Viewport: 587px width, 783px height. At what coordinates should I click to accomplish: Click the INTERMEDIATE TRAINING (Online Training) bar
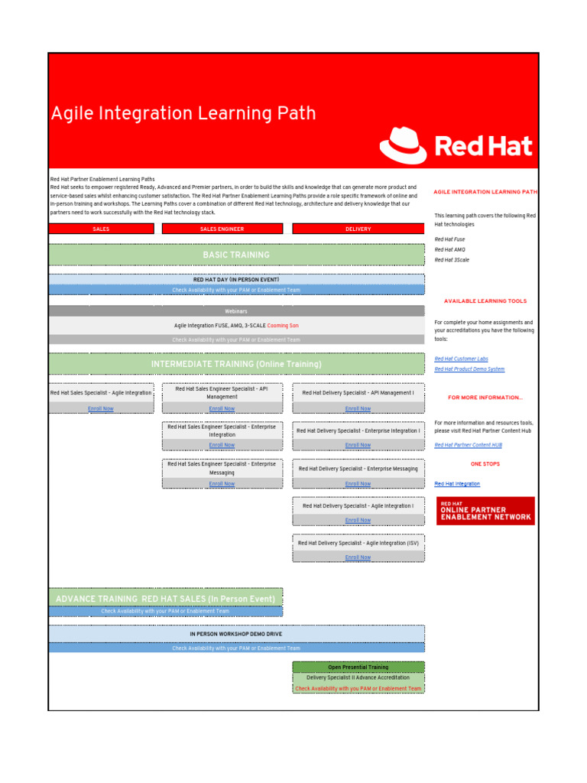pos(237,364)
